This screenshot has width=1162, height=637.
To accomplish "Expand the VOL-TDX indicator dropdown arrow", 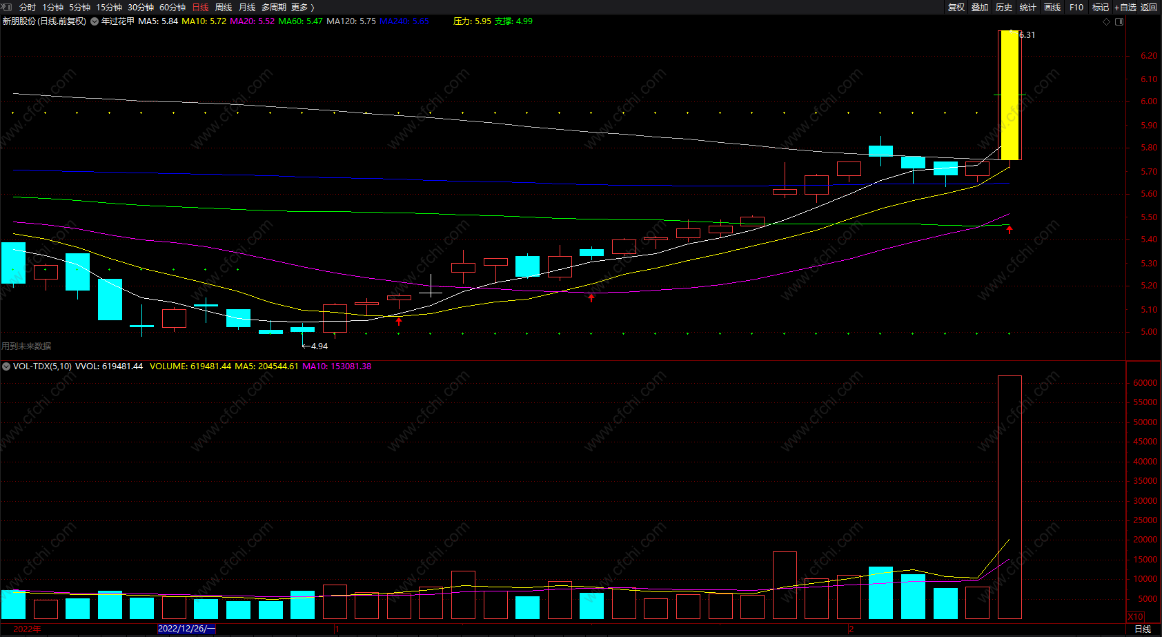I will point(6,366).
